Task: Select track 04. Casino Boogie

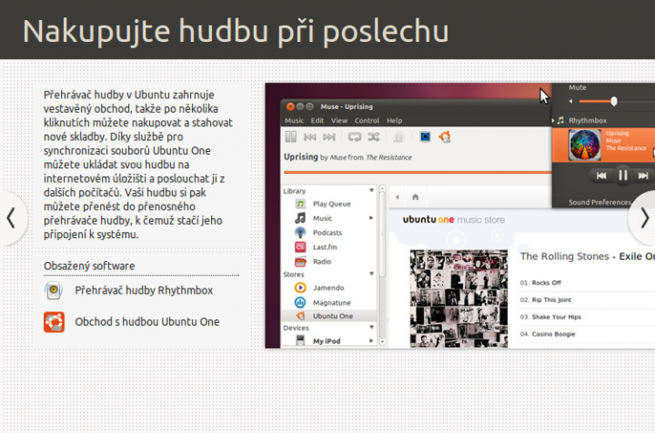Action: (x=548, y=334)
